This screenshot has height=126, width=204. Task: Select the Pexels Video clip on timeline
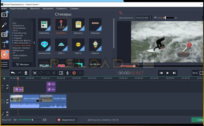tap(53, 101)
